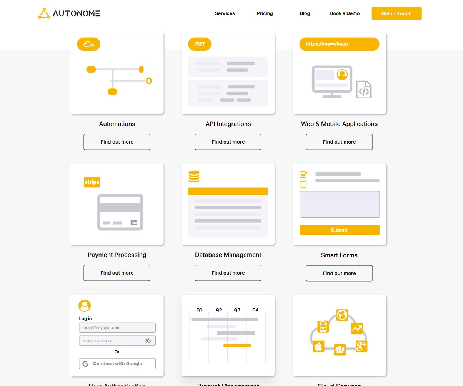Click the Q1 column label in Gantt chart
The height and width of the screenshot is (386, 463).
click(x=199, y=310)
